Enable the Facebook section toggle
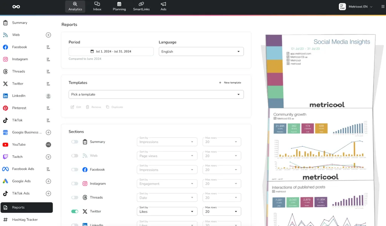This screenshot has height=226, width=386. 75,169
